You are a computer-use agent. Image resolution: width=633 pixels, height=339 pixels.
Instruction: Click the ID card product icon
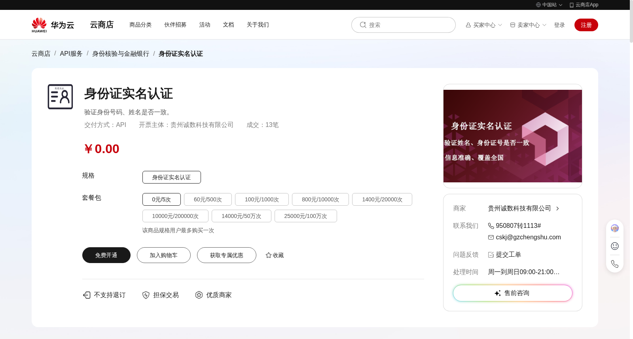[x=60, y=97]
